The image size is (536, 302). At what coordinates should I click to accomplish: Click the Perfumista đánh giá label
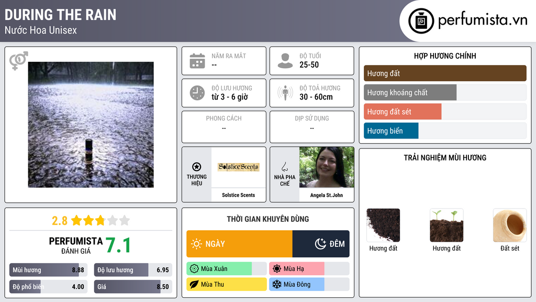pos(75,246)
